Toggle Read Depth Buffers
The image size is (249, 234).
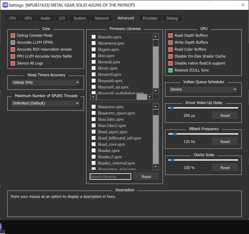[x=170, y=35]
